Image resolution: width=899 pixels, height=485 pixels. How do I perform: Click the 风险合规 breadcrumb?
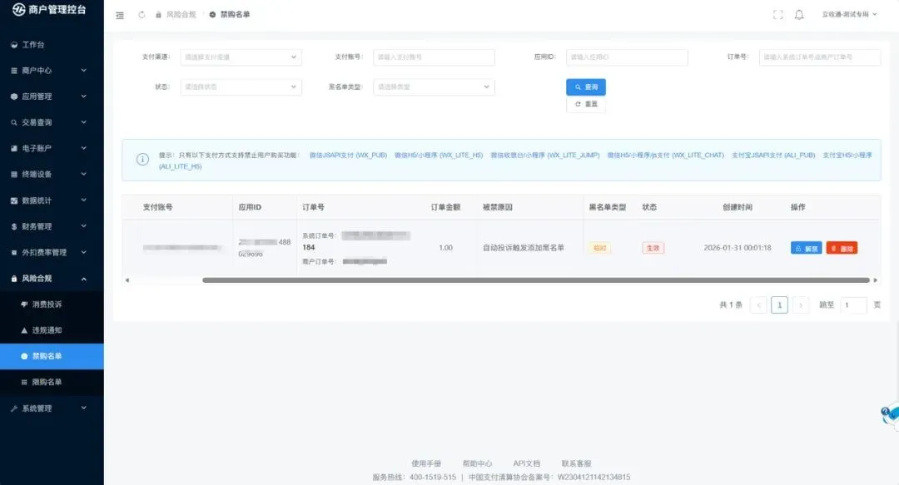tap(181, 14)
